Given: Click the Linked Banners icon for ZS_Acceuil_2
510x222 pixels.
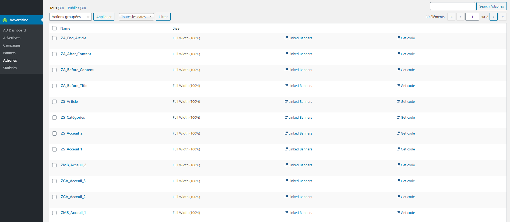Looking at the screenshot, I should pyautogui.click(x=286, y=133).
